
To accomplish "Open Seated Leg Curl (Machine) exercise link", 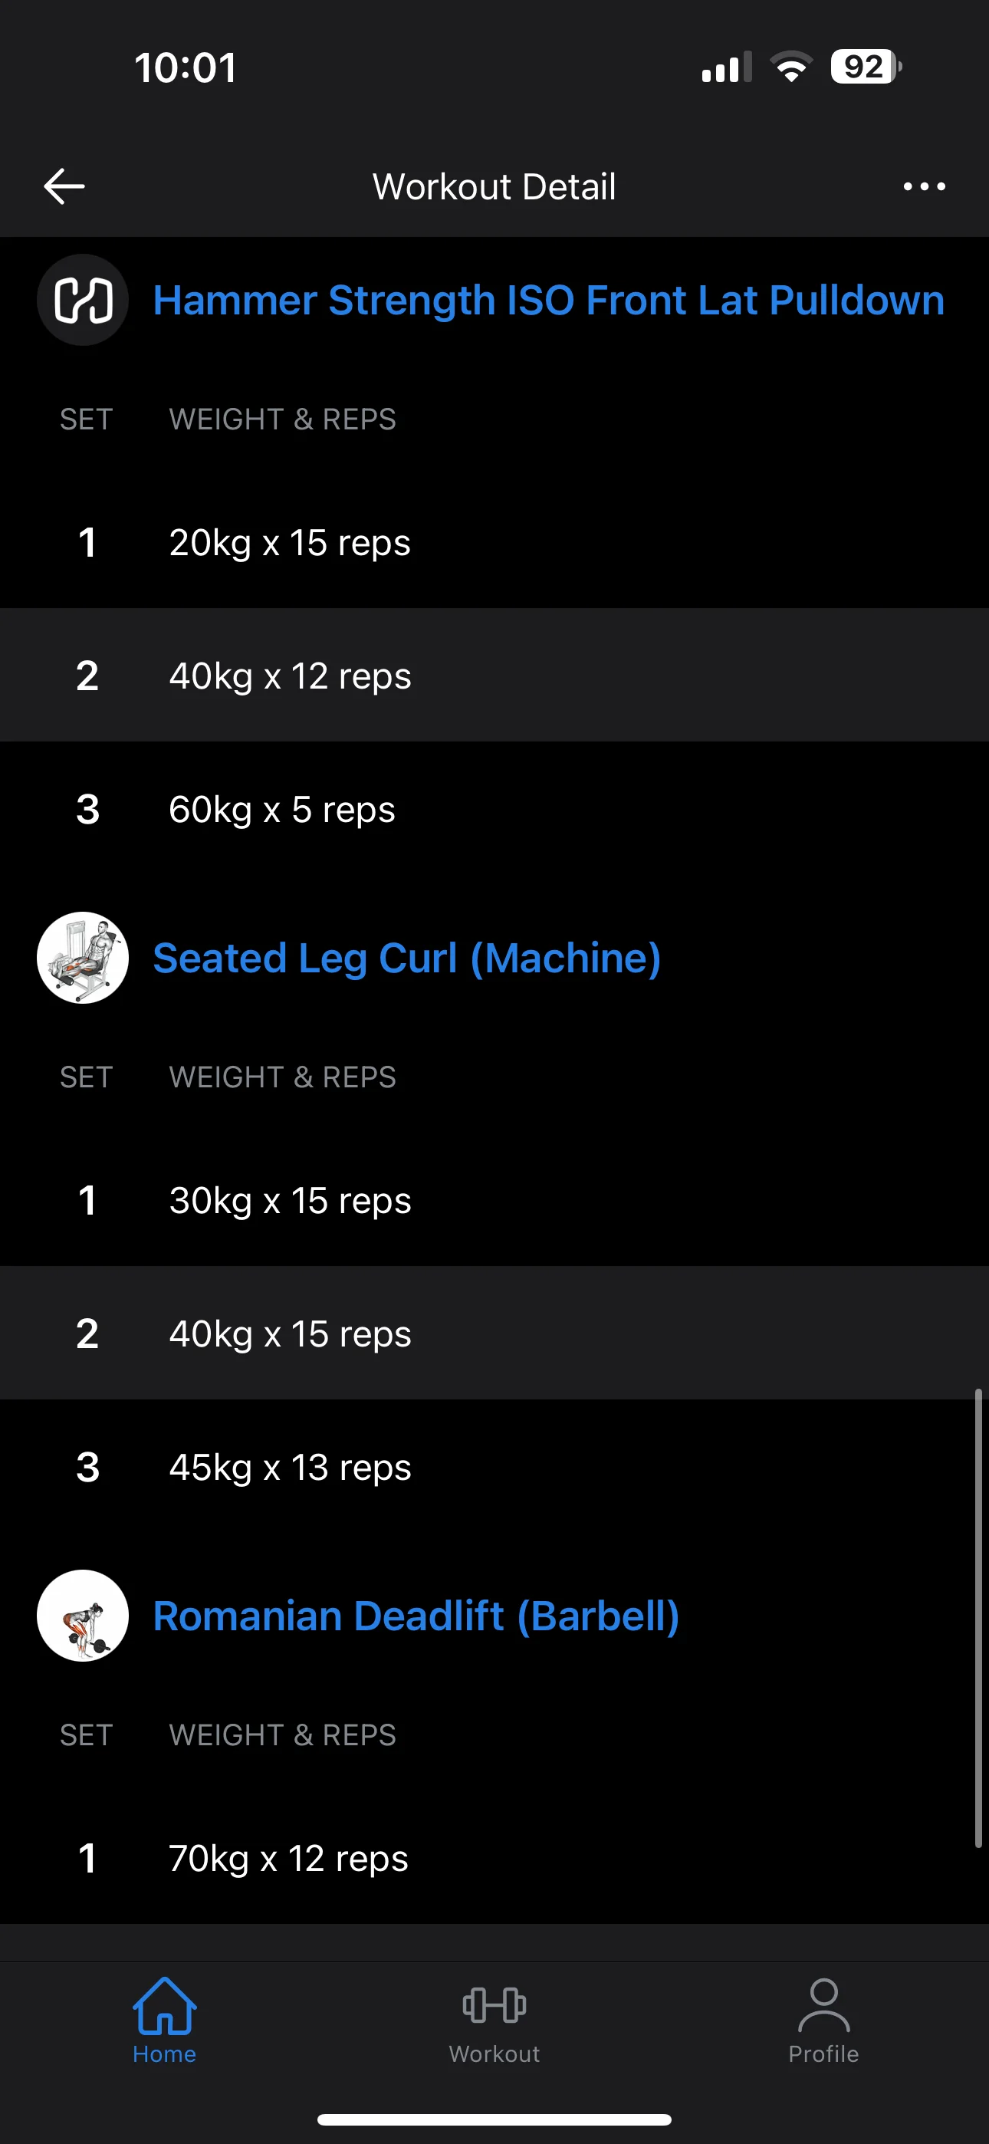I will coord(407,958).
